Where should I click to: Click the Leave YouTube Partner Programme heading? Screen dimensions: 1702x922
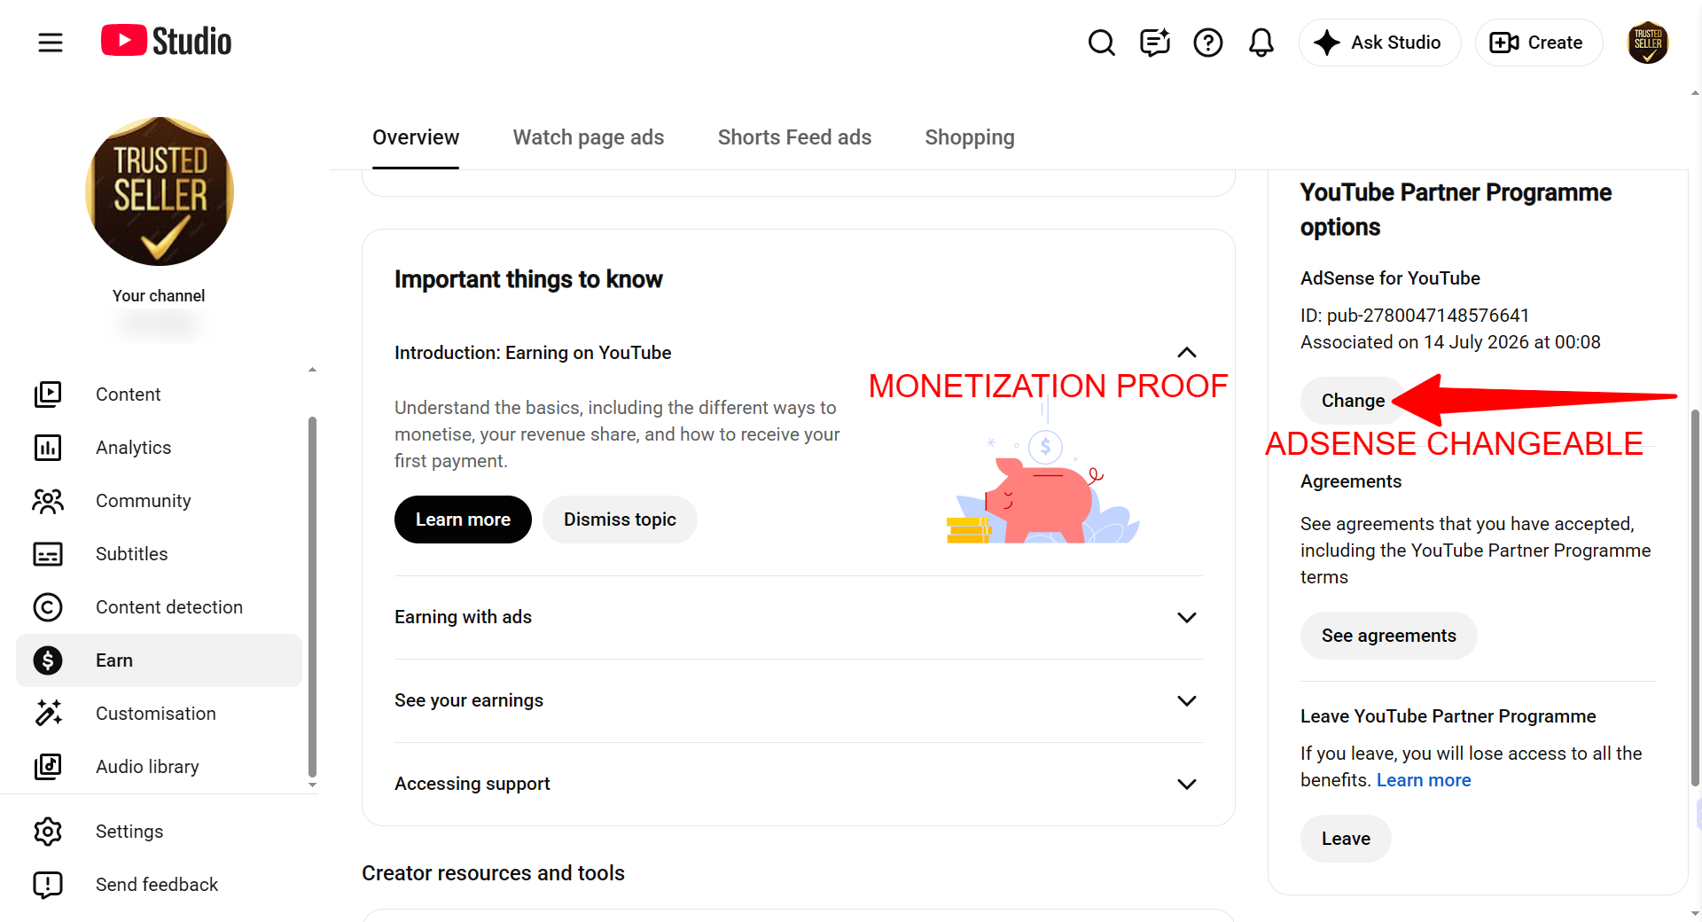coord(1448,716)
